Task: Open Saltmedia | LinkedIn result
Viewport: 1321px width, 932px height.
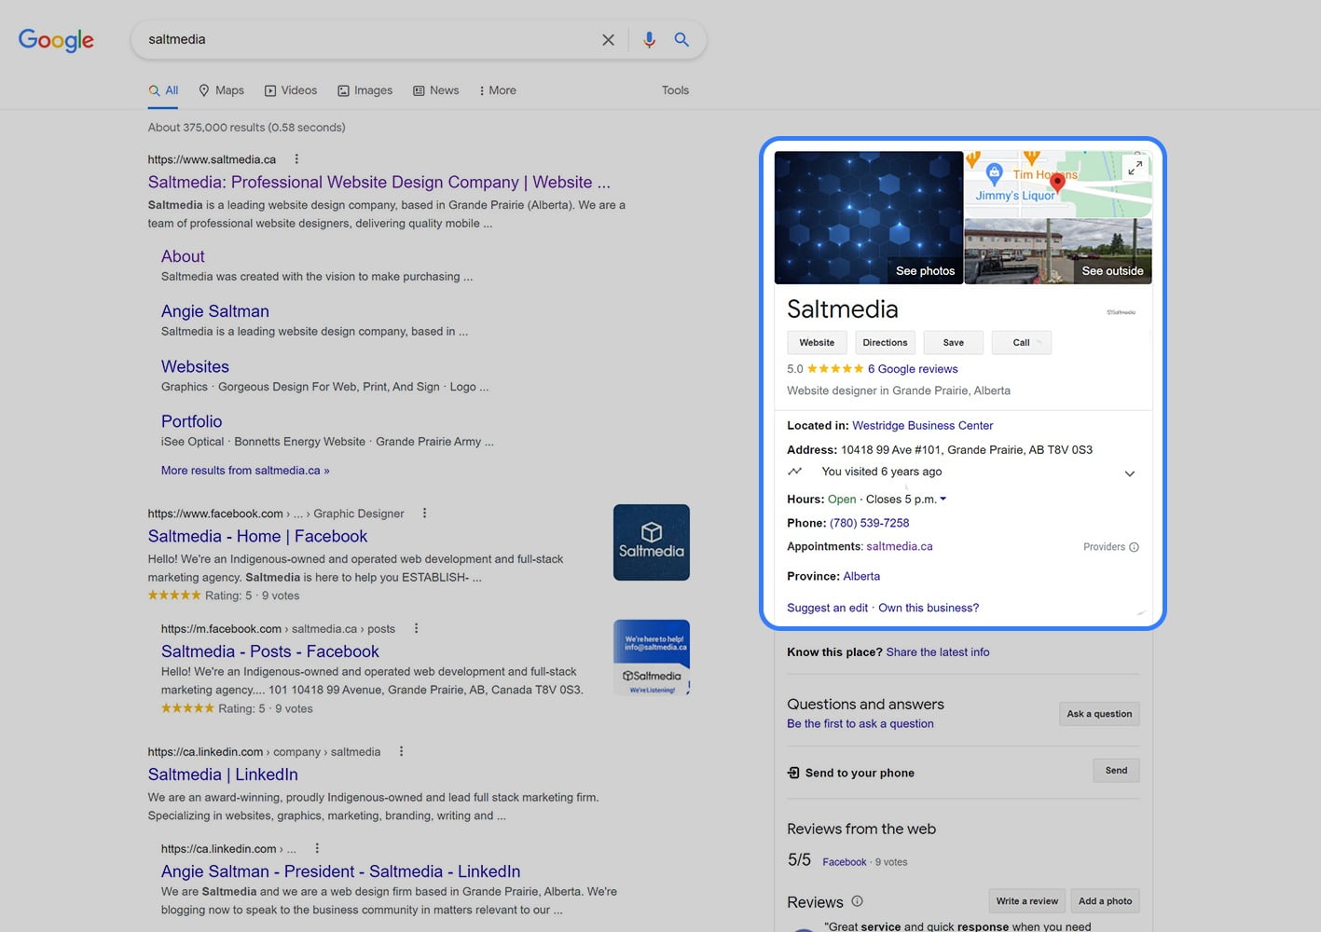Action: pos(223,774)
